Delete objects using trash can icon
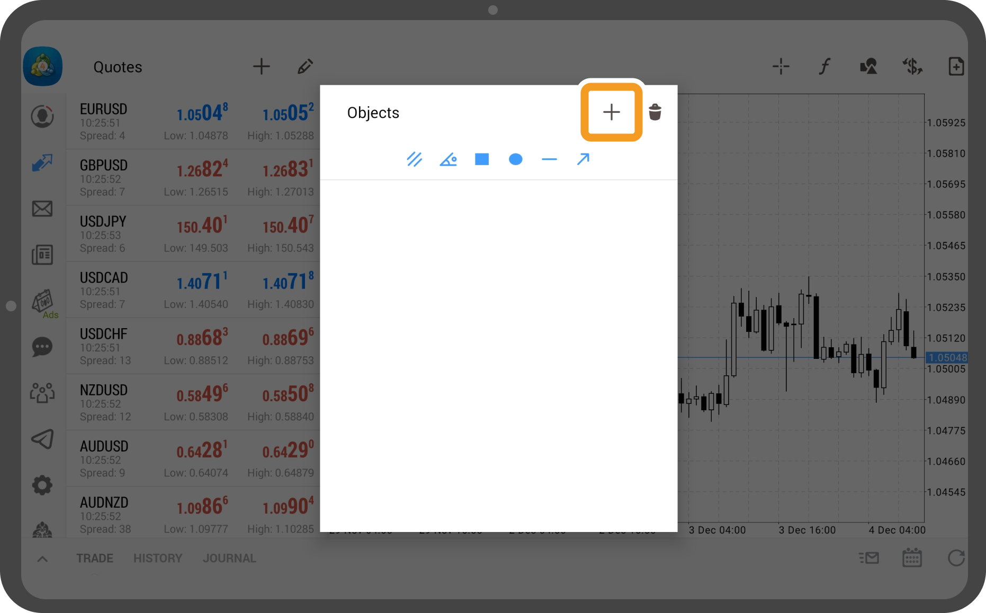 click(x=655, y=112)
